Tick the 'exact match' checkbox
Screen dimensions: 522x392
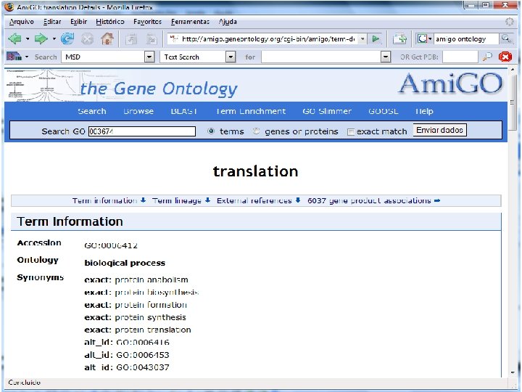pyautogui.click(x=351, y=132)
